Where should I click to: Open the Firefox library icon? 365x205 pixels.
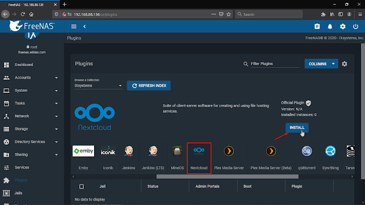(332, 14)
